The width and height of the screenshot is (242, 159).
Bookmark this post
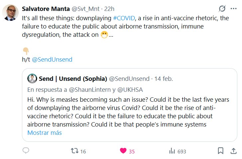click(220, 151)
